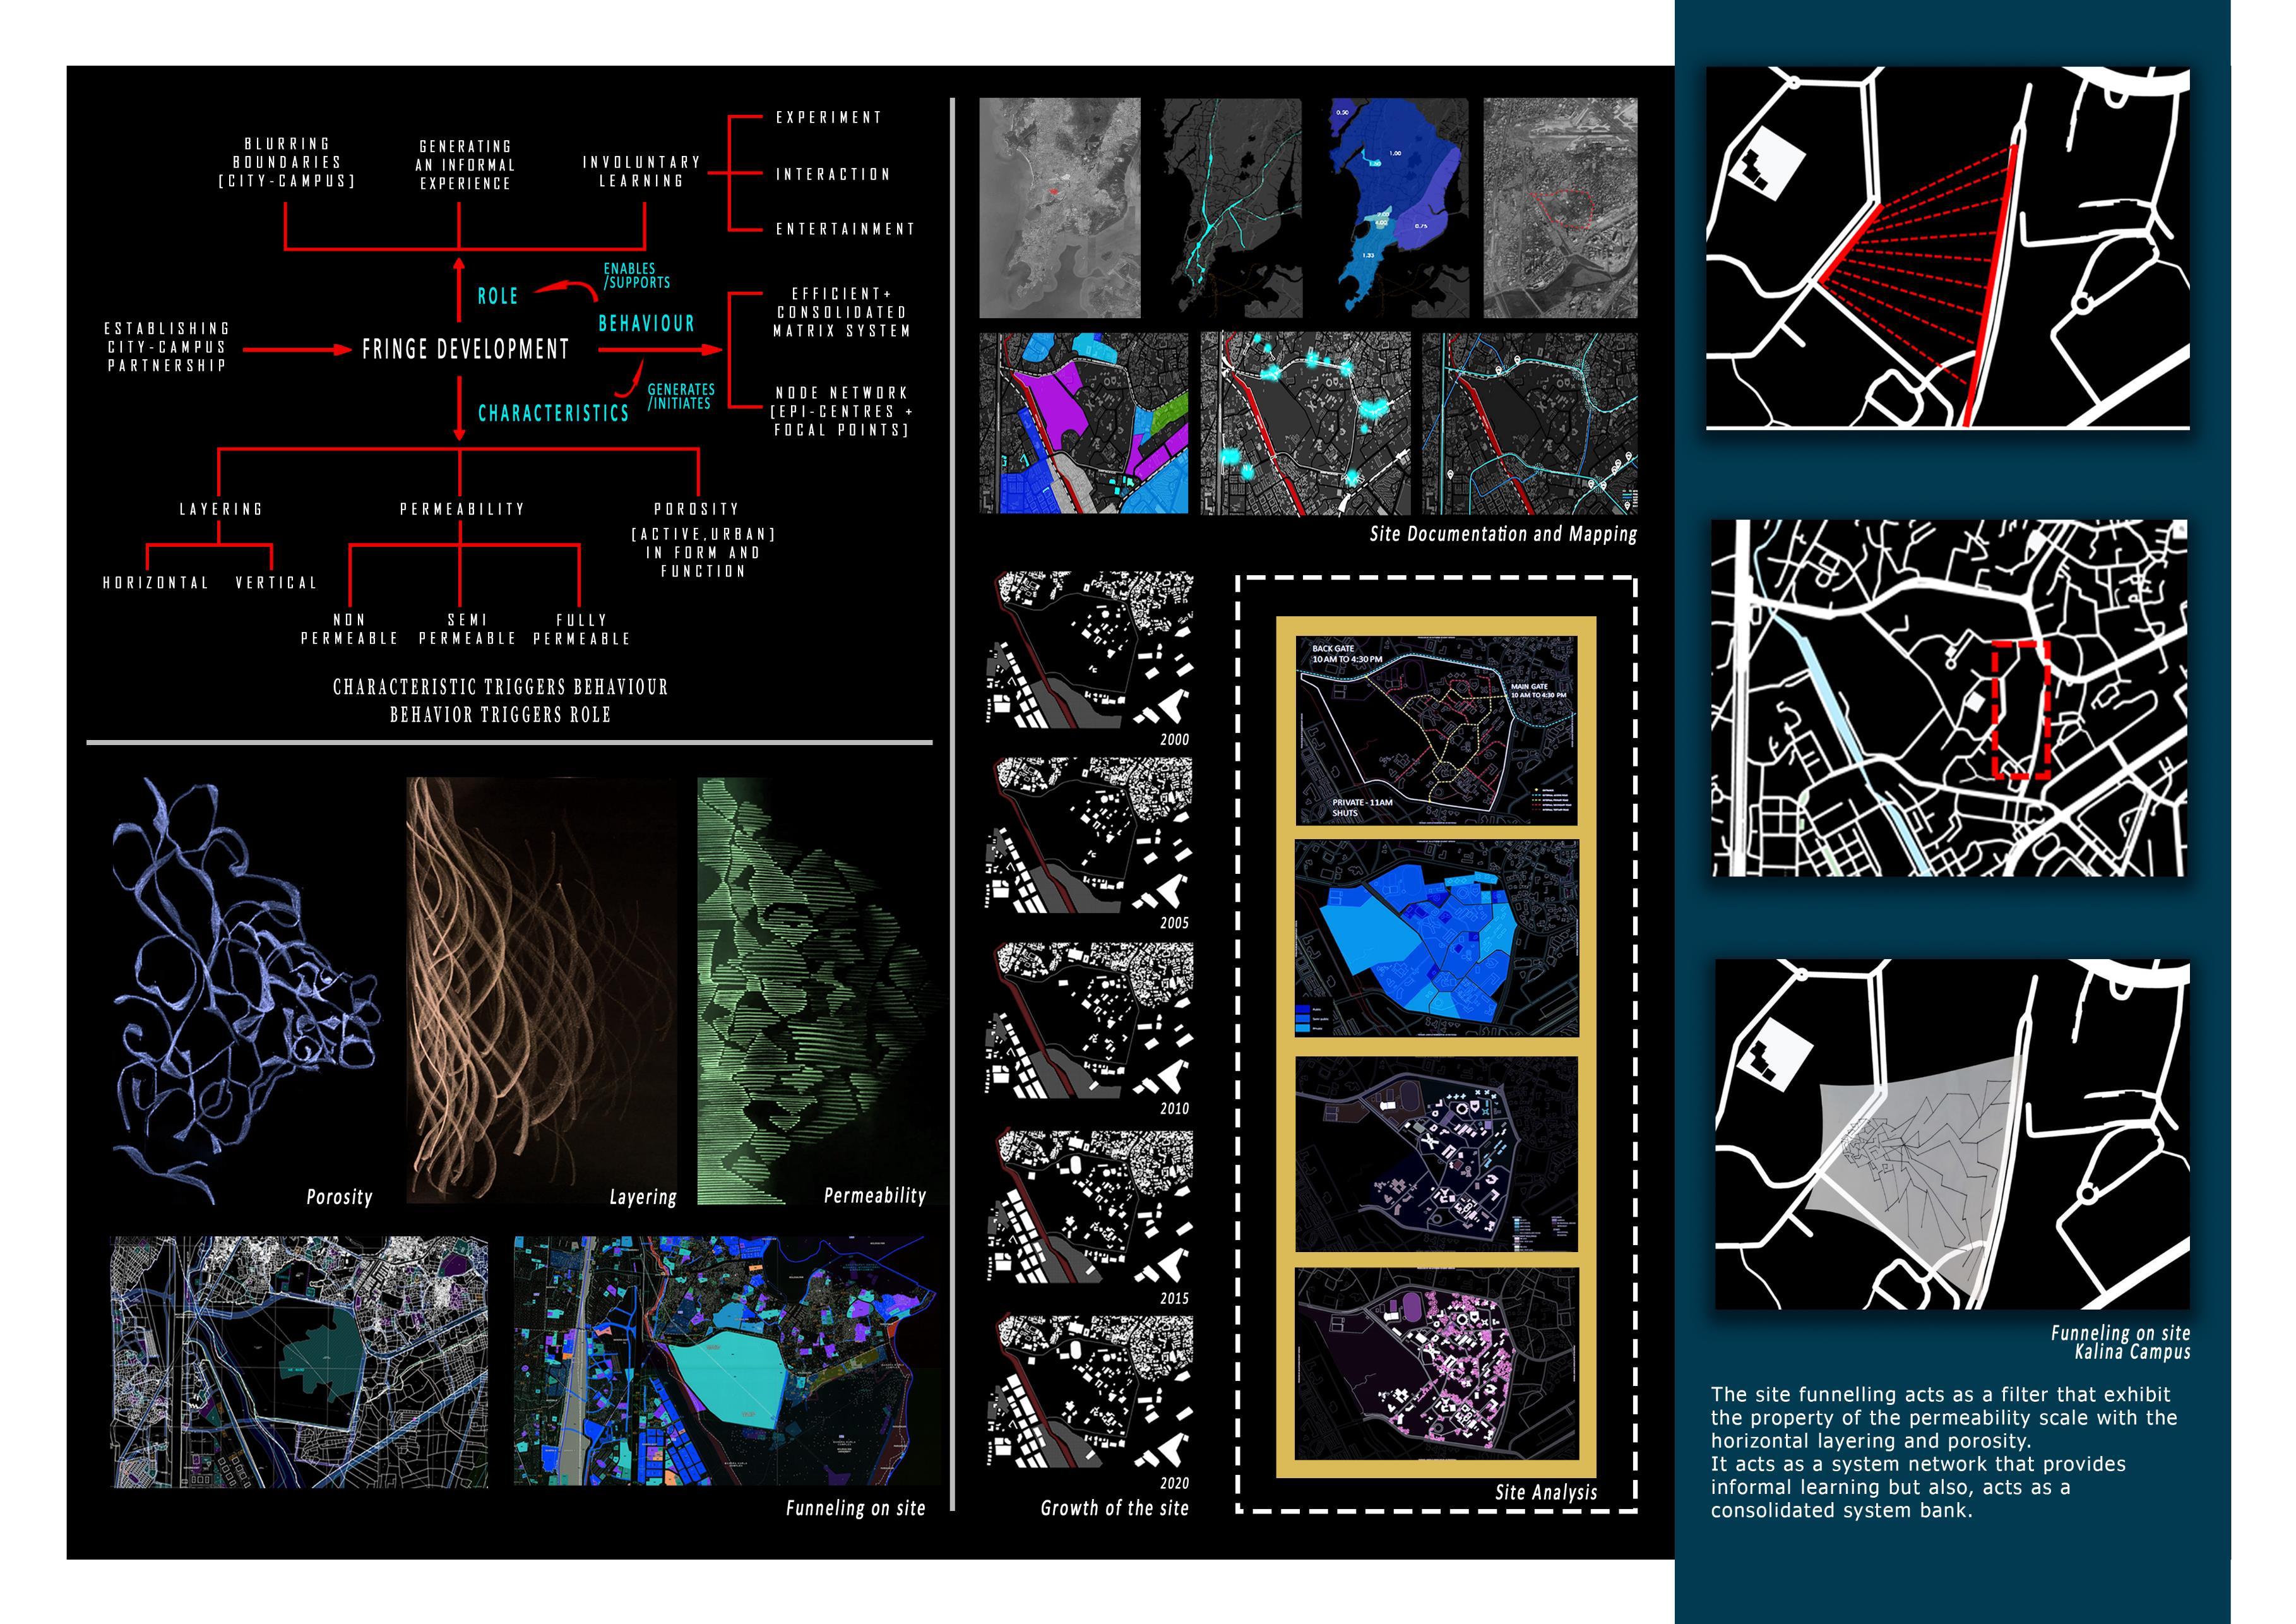Open the 2020 site growth figure-ground
Image resolution: width=2296 pixels, height=1624 pixels.
1090,1392
